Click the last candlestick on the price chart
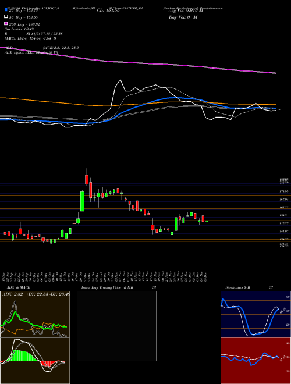This screenshot has width=291, height=384. 207,221
